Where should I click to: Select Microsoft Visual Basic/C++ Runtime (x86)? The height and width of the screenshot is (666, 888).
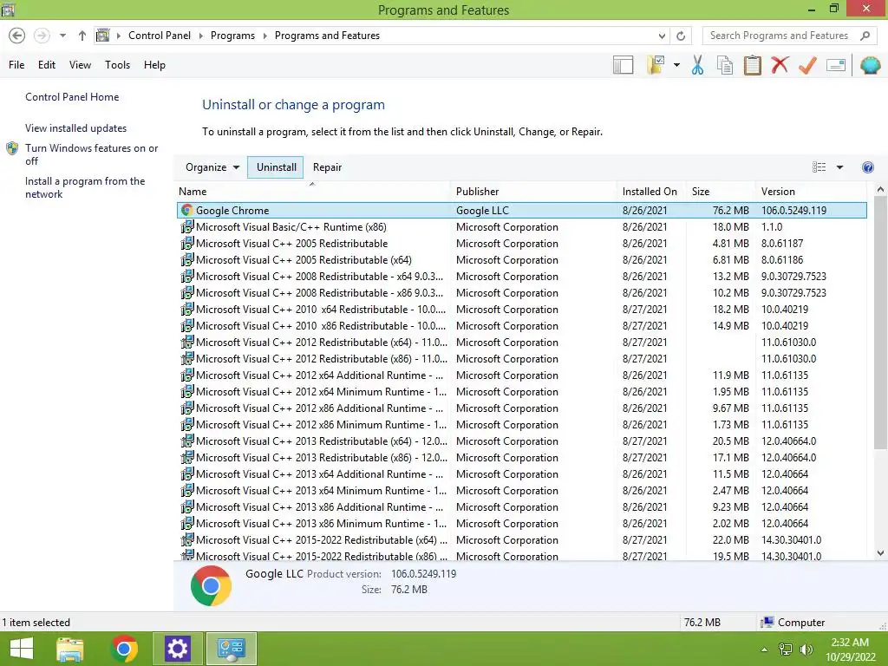pyautogui.click(x=521, y=226)
